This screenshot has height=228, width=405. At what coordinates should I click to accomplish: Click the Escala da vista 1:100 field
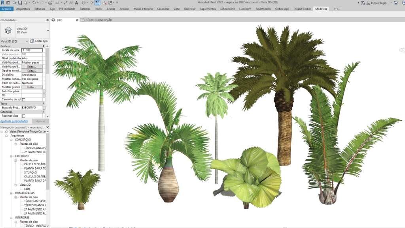coord(32,50)
